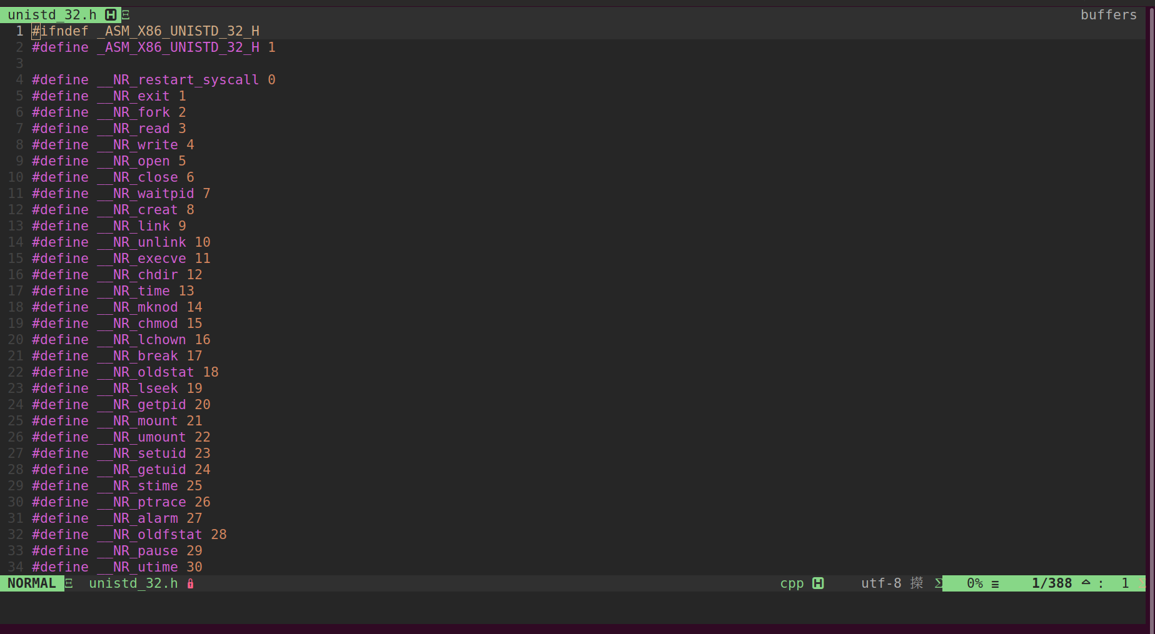Place the cursor on '__NR_creat'
1155x634 pixels.
[138, 210]
